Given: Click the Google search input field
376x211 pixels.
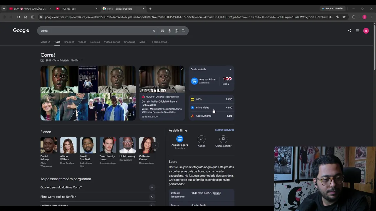Looking at the screenshot, I should [x=95, y=31].
